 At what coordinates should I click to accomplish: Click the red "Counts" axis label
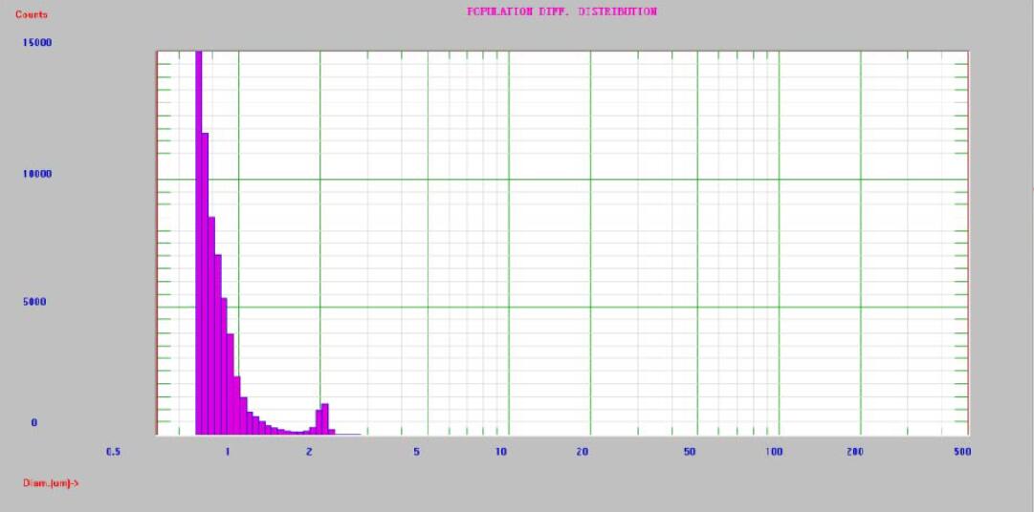tap(32, 15)
